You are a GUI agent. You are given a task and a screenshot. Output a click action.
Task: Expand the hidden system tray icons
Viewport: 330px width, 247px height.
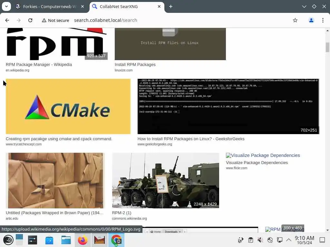pos(289,240)
